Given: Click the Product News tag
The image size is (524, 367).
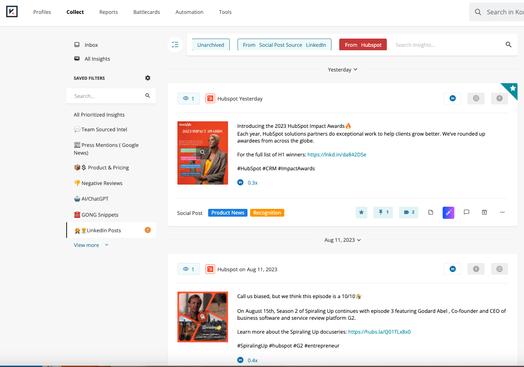Looking at the screenshot, I should (228, 213).
